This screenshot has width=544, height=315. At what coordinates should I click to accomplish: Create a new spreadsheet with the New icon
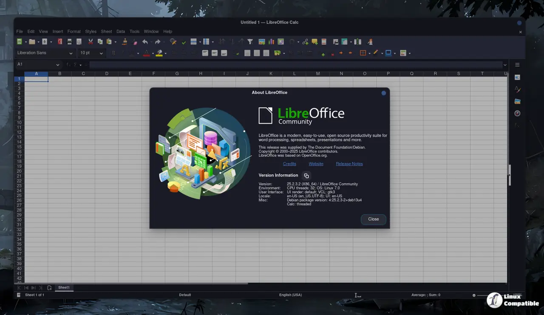(19, 42)
